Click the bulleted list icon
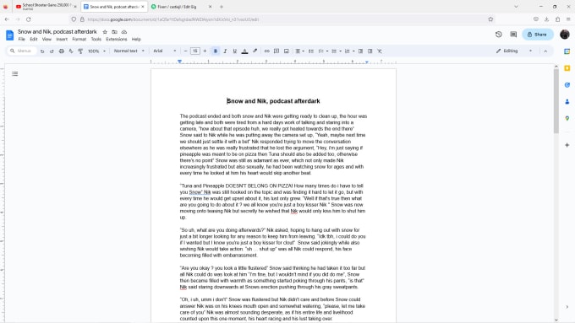 pos(334,51)
